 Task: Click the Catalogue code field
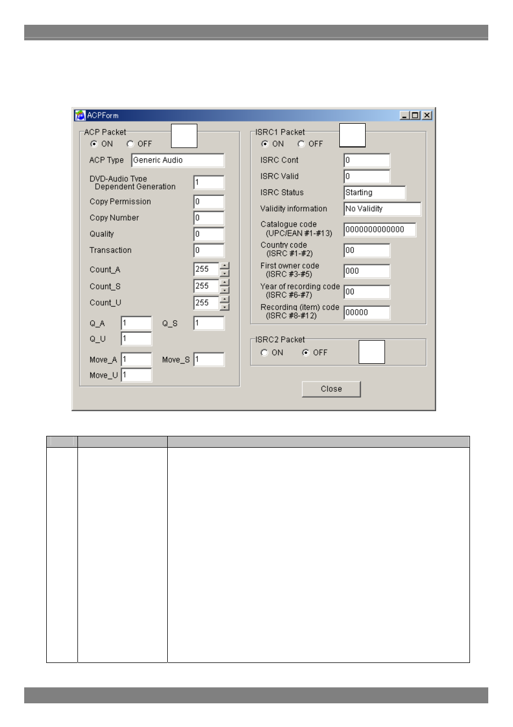coord(380,230)
